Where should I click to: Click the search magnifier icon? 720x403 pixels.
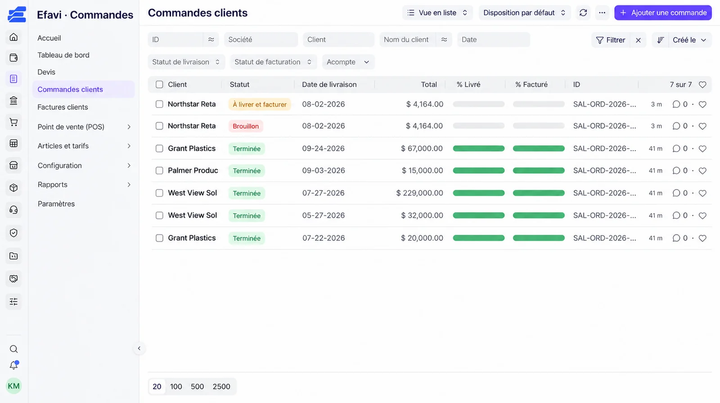coord(13,349)
